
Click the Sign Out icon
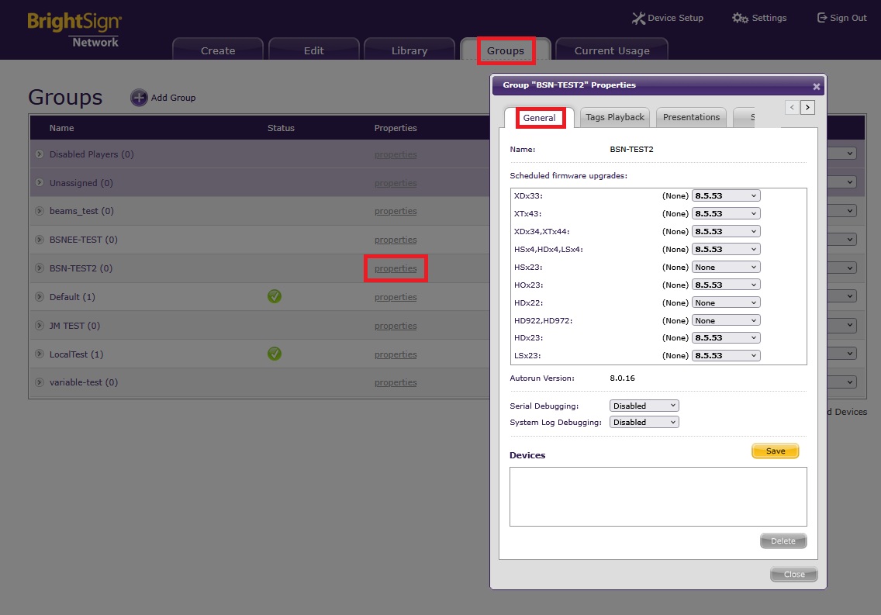pos(823,18)
